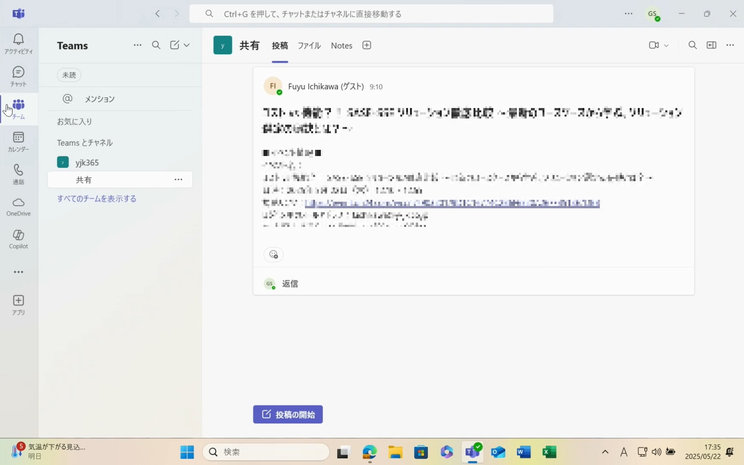Image resolution: width=744 pixels, height=465 pixels.
Task: Open the Chat (チャット) section
Action: tap(18, 76)
